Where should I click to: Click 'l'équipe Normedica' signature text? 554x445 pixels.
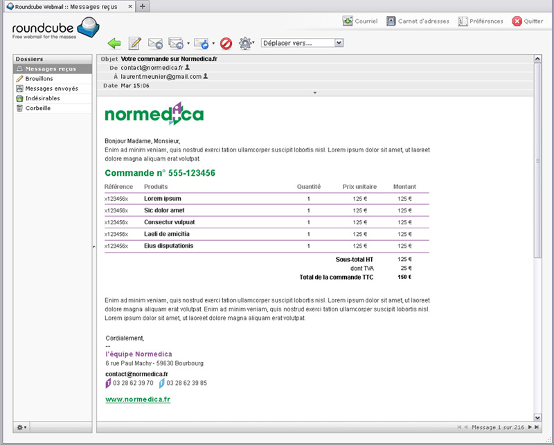pos(139,354)
